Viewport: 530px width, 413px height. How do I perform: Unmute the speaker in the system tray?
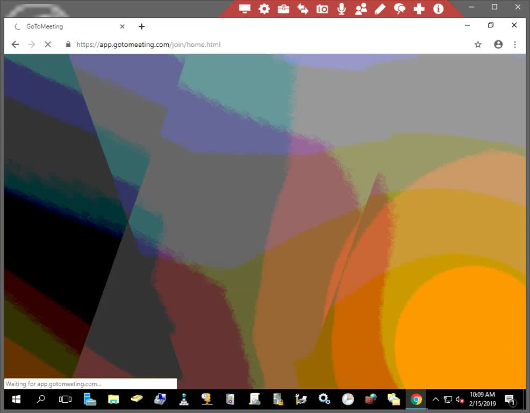click(460, 400)
